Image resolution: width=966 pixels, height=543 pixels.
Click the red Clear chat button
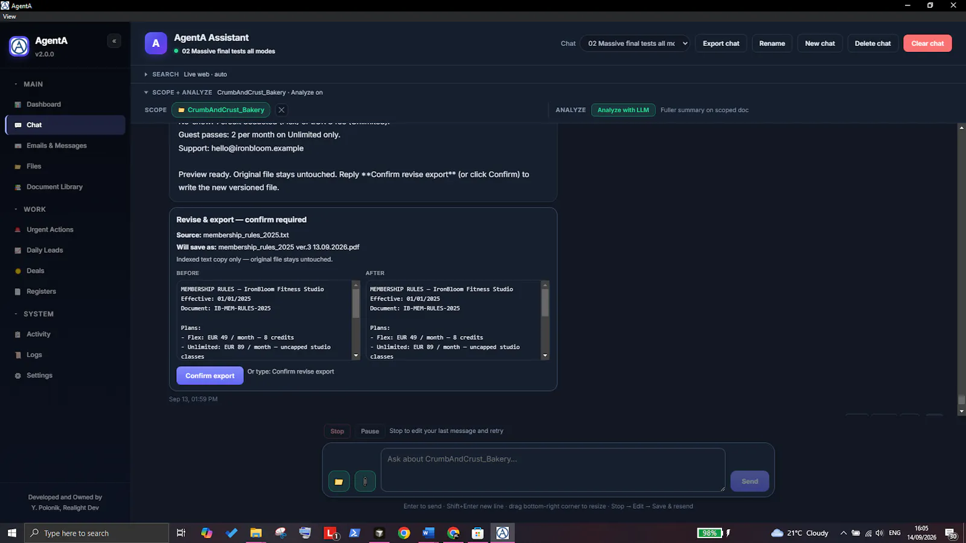click(x=927, y=43)
